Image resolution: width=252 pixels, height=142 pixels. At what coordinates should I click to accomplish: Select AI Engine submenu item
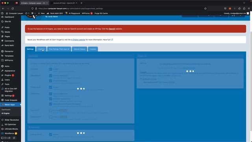(6, 113)
